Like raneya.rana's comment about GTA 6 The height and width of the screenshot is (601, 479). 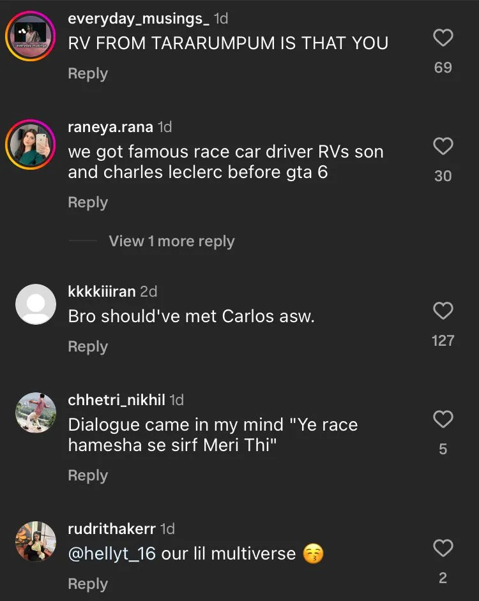tap(443, 147)
